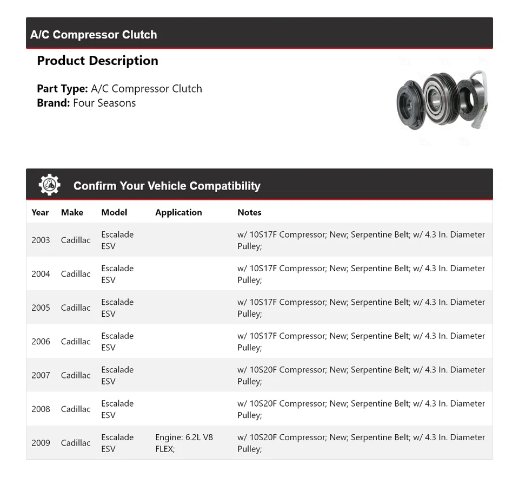Click the Product Description heading
The width and height of the screenshot is (519, 477).
pos(97,61)
